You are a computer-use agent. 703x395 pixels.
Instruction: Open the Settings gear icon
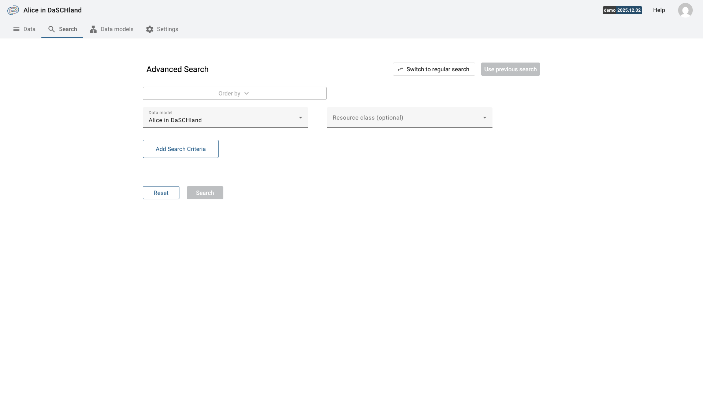point(149,29)
